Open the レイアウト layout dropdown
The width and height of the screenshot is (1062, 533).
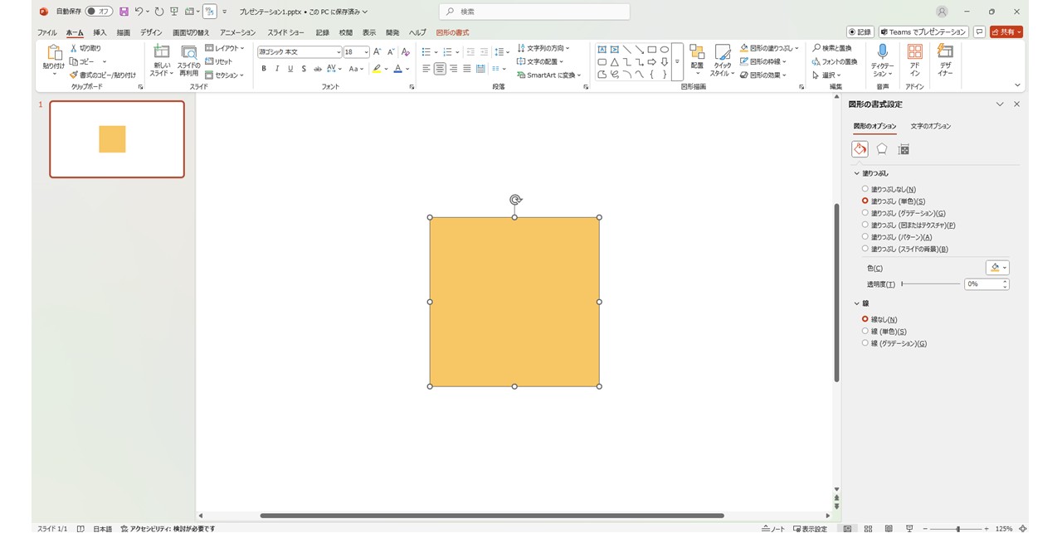[x=225, y=48]
